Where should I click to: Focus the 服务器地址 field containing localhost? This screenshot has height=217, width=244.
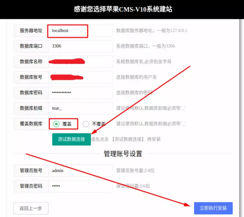tap(81, 31)
